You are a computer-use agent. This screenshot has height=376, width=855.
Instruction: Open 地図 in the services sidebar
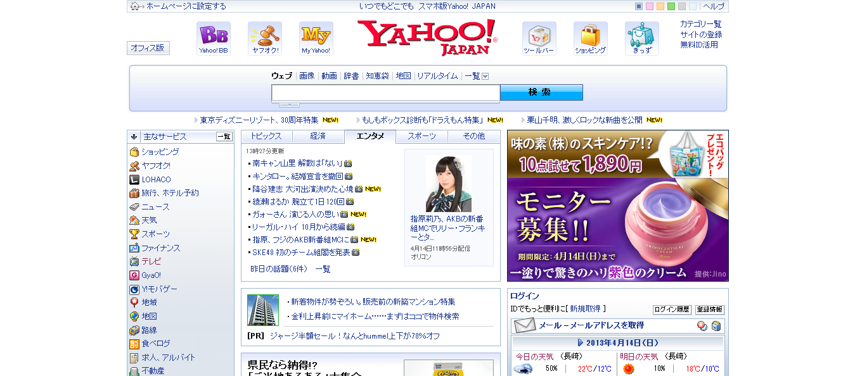(149, 316)
